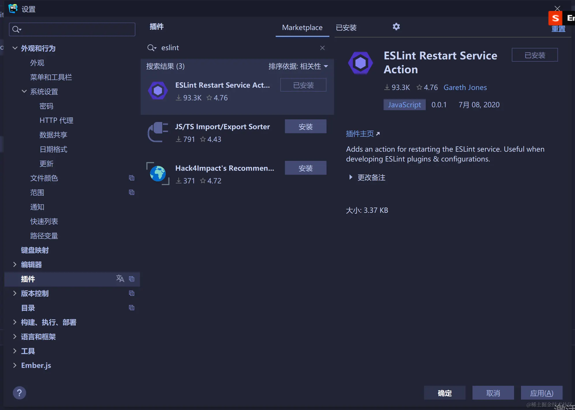Select the Marketplace tab
The height and width of the screenshot is (410, 575).
pyautogui.click(x=302, y=28)
